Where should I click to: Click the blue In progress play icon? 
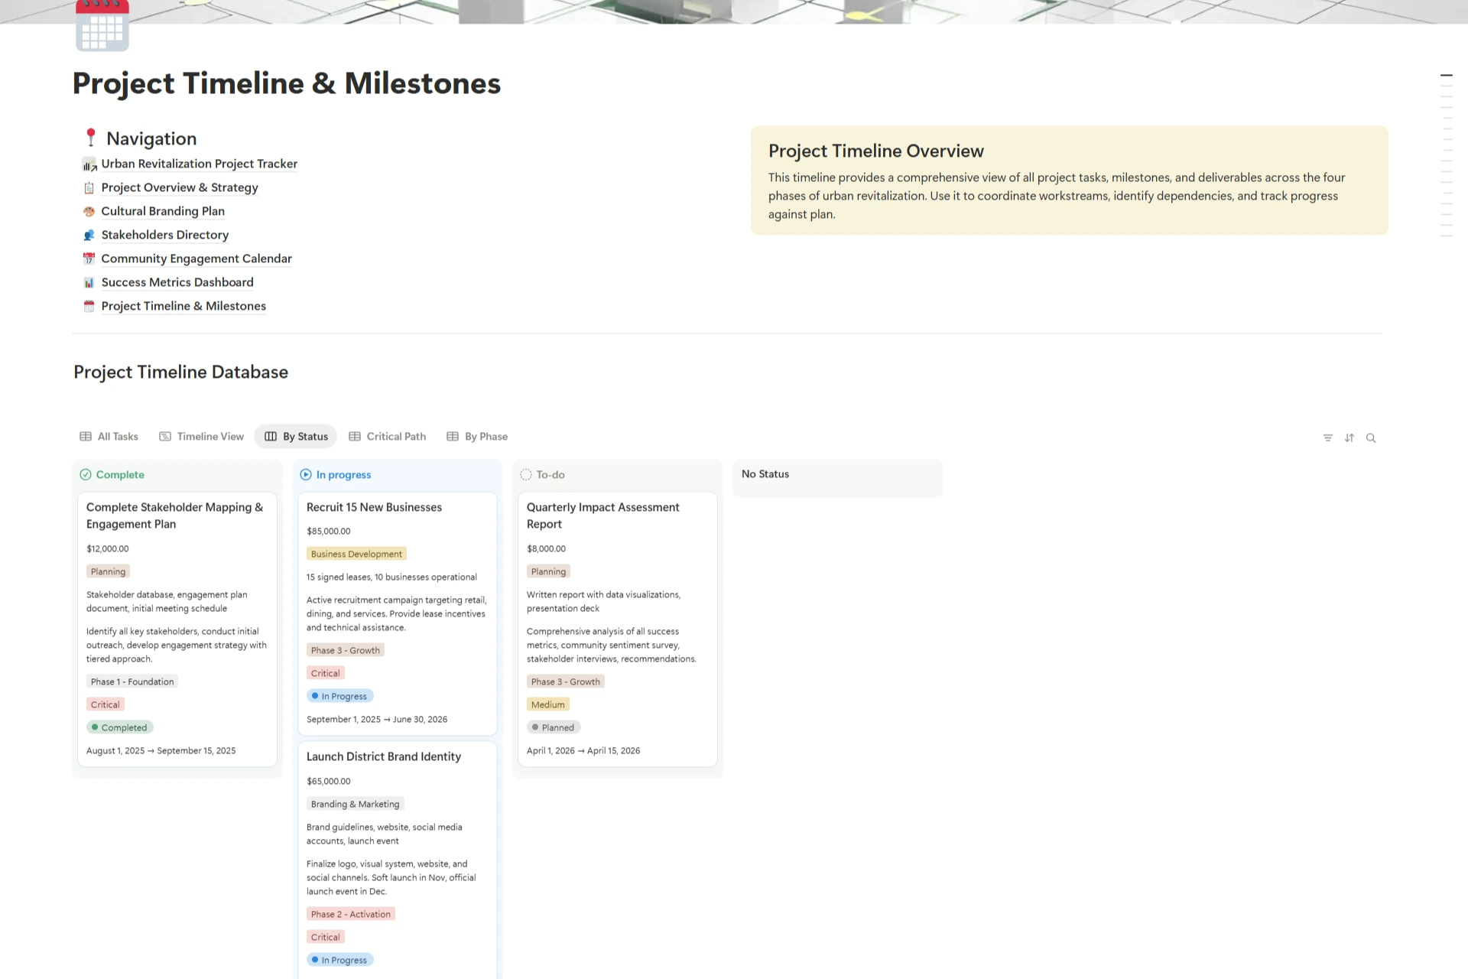[x=306, y=475]
